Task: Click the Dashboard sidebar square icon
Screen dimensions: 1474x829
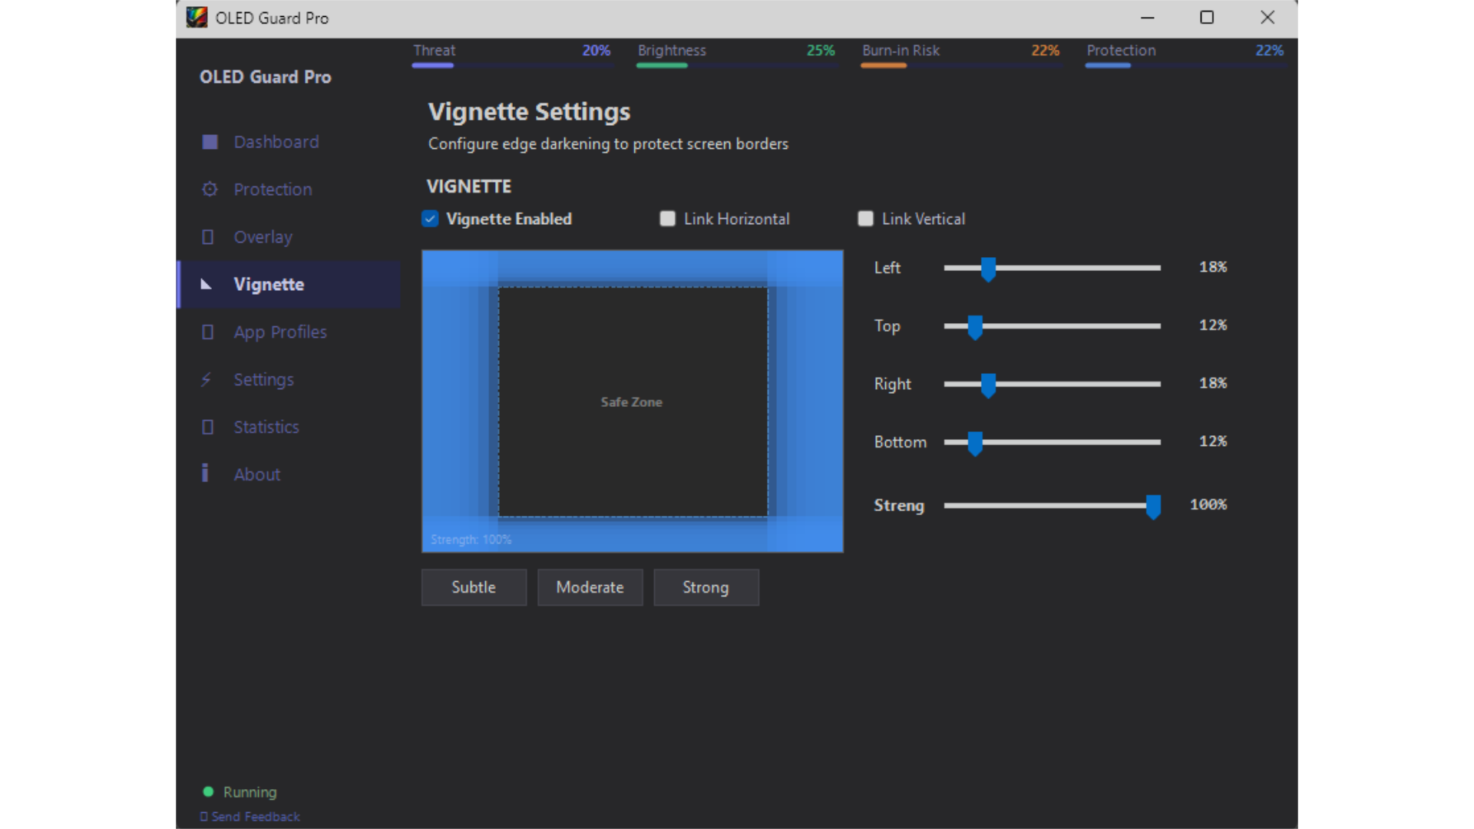Action: [x=210, y=142]
